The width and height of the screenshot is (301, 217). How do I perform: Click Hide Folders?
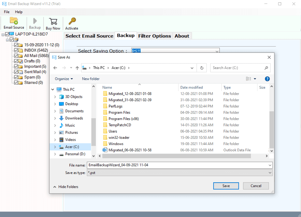pos(66,187)
